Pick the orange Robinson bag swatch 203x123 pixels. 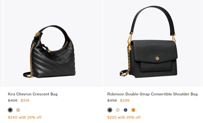point(133,110)
